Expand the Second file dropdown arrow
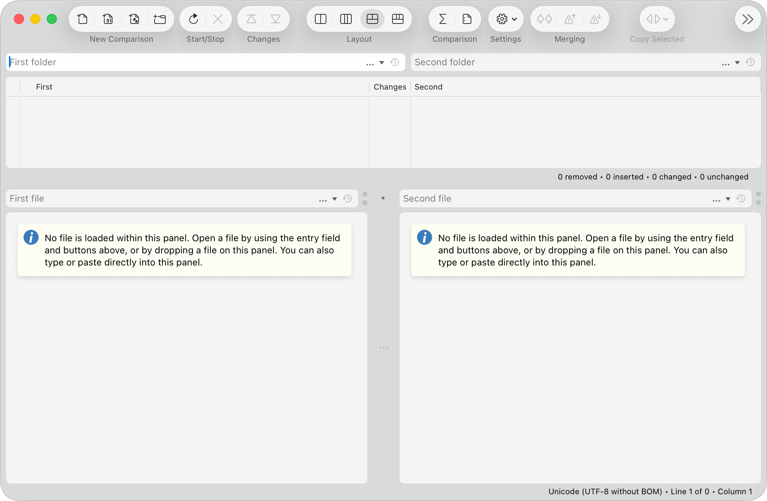 728,199
